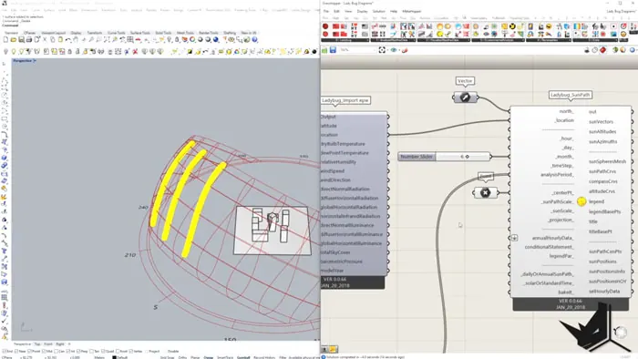Open the Grasshopper MetaHopper menu

coord(411,11)
